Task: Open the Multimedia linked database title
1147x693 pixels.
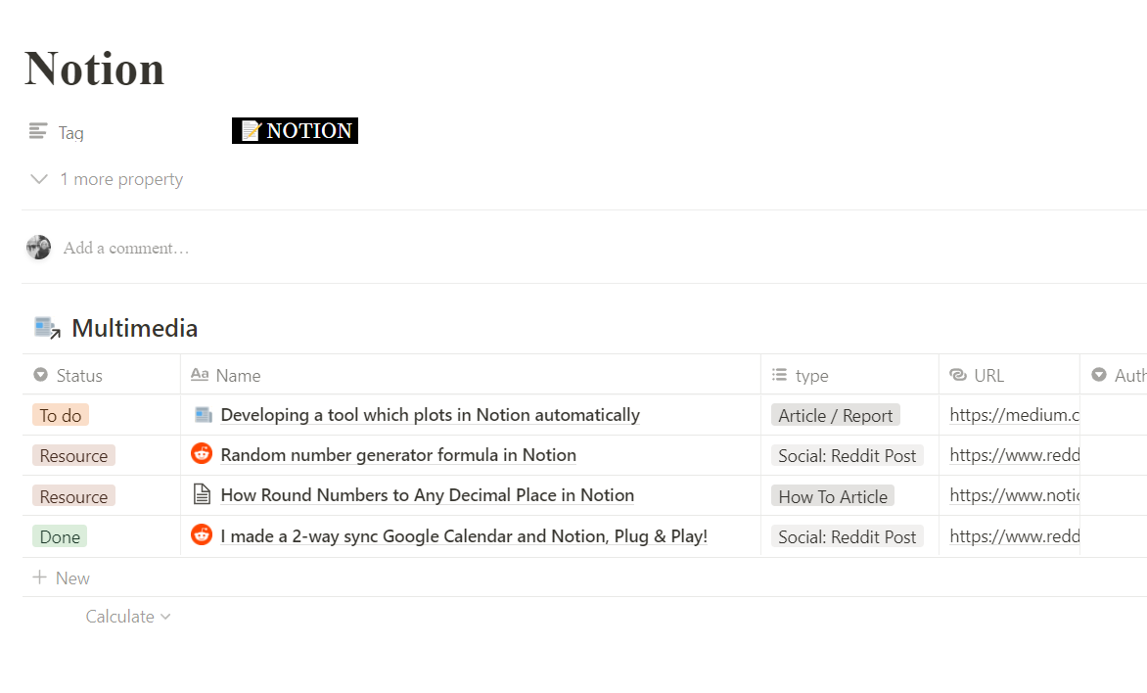Action: click(135, 328)
